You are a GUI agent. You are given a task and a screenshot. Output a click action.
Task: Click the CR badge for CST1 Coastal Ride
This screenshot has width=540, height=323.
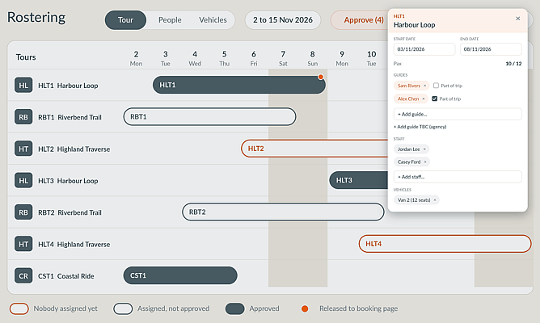(x=23, y=276)
